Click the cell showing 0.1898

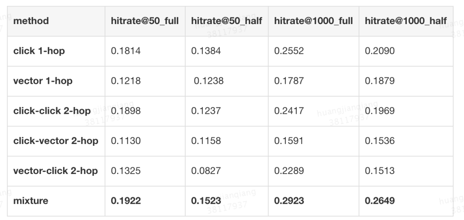(126, 111)
